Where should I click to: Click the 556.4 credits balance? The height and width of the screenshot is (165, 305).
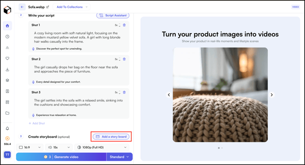7,144
